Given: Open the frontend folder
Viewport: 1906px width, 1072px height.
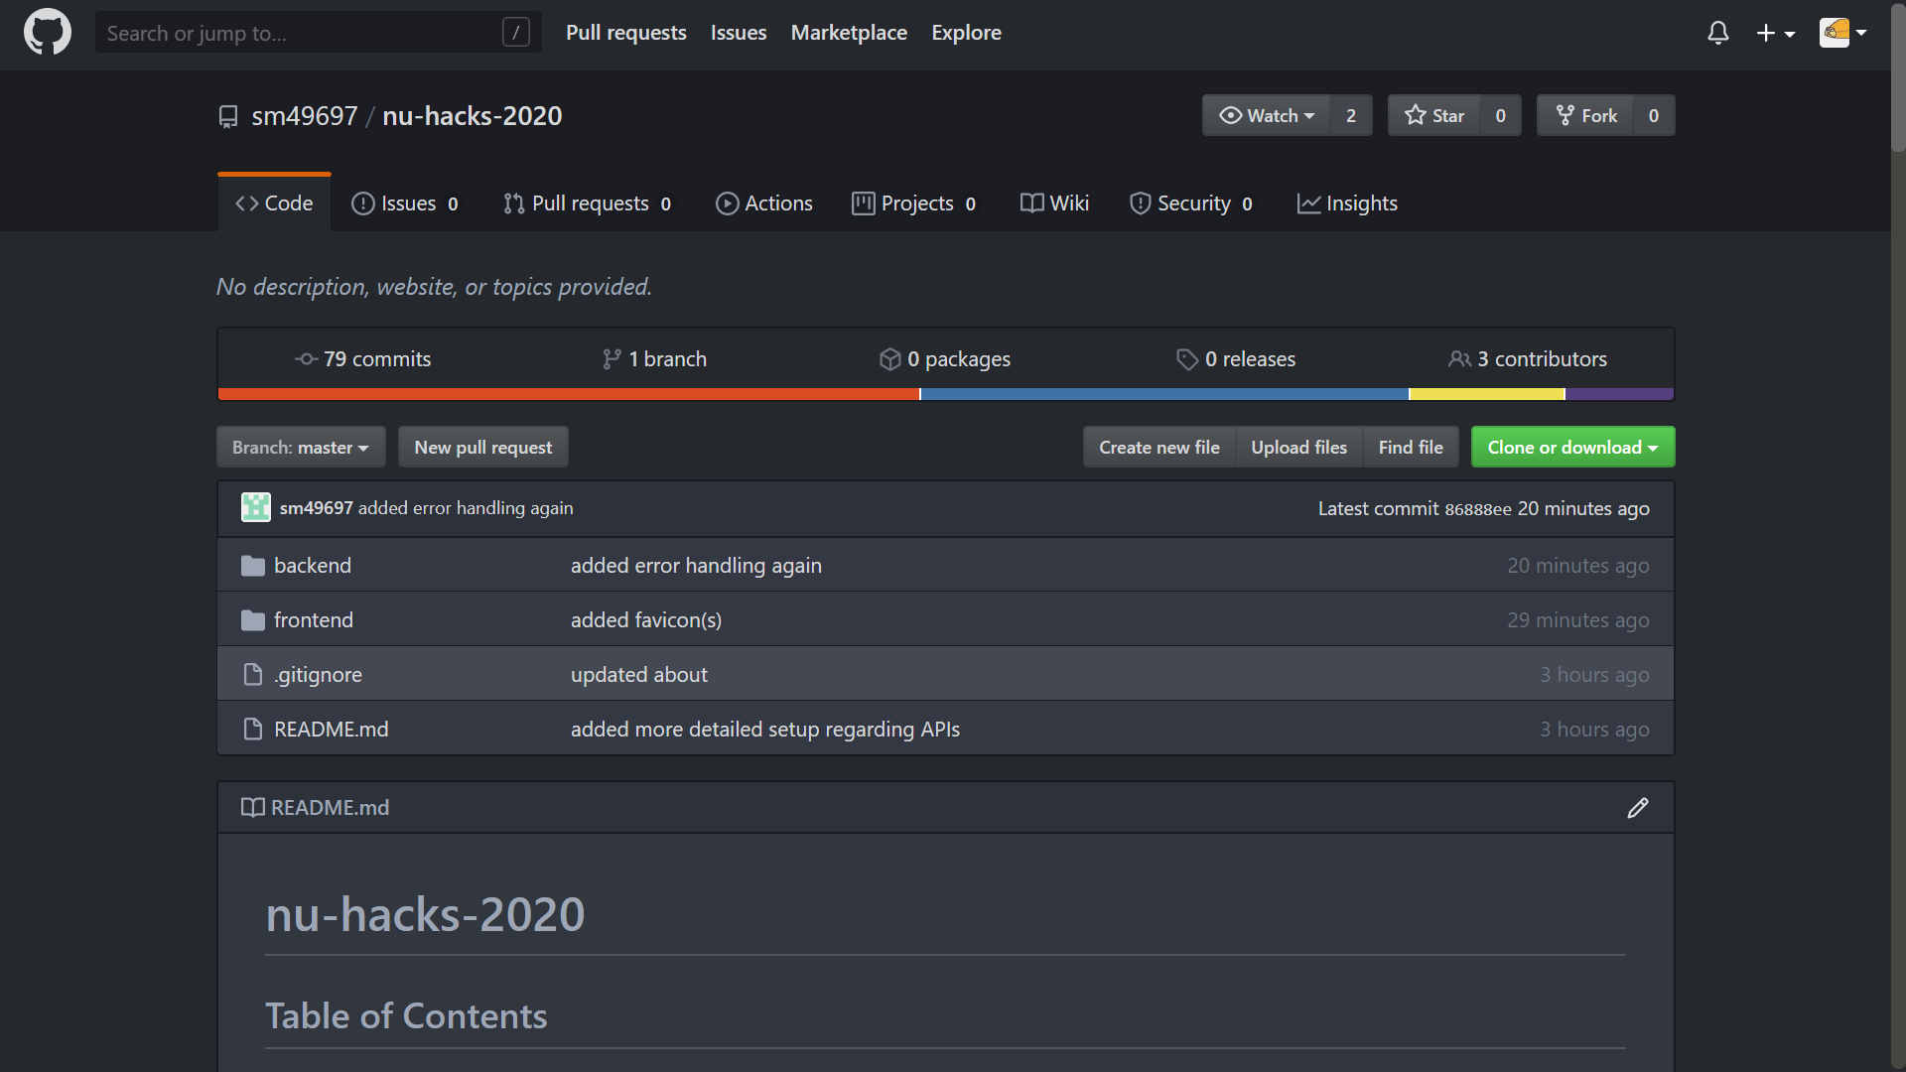Looking at the screenshot, I should 313,620.
